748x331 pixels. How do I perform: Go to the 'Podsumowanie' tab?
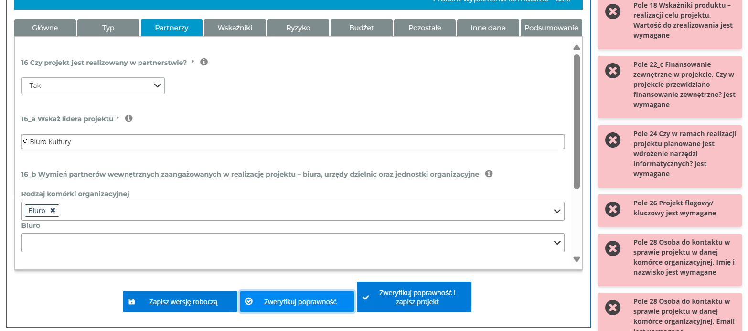pos(551,28)
